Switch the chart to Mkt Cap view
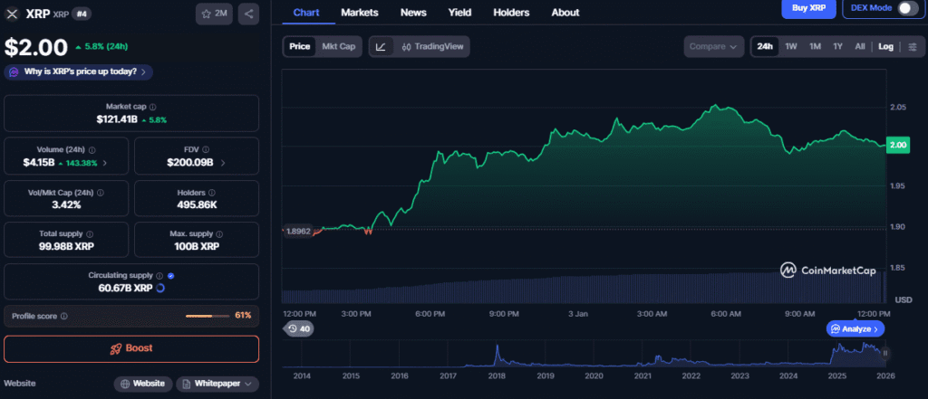928x399 pixels. (x=340, y=46)
